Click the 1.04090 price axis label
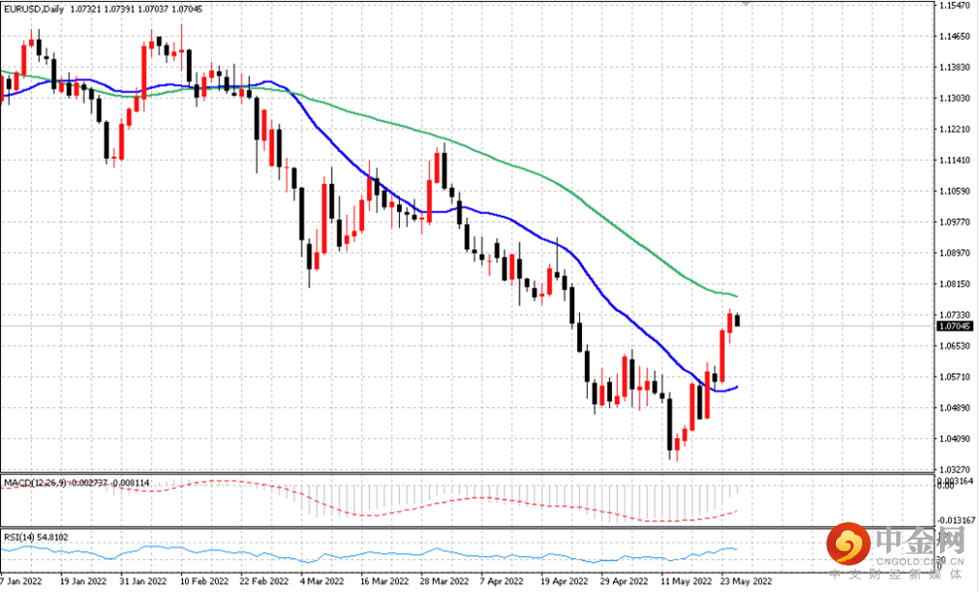The height and width of the screenshot is (592, 979). pyautogui.click(x=956, y=439)
